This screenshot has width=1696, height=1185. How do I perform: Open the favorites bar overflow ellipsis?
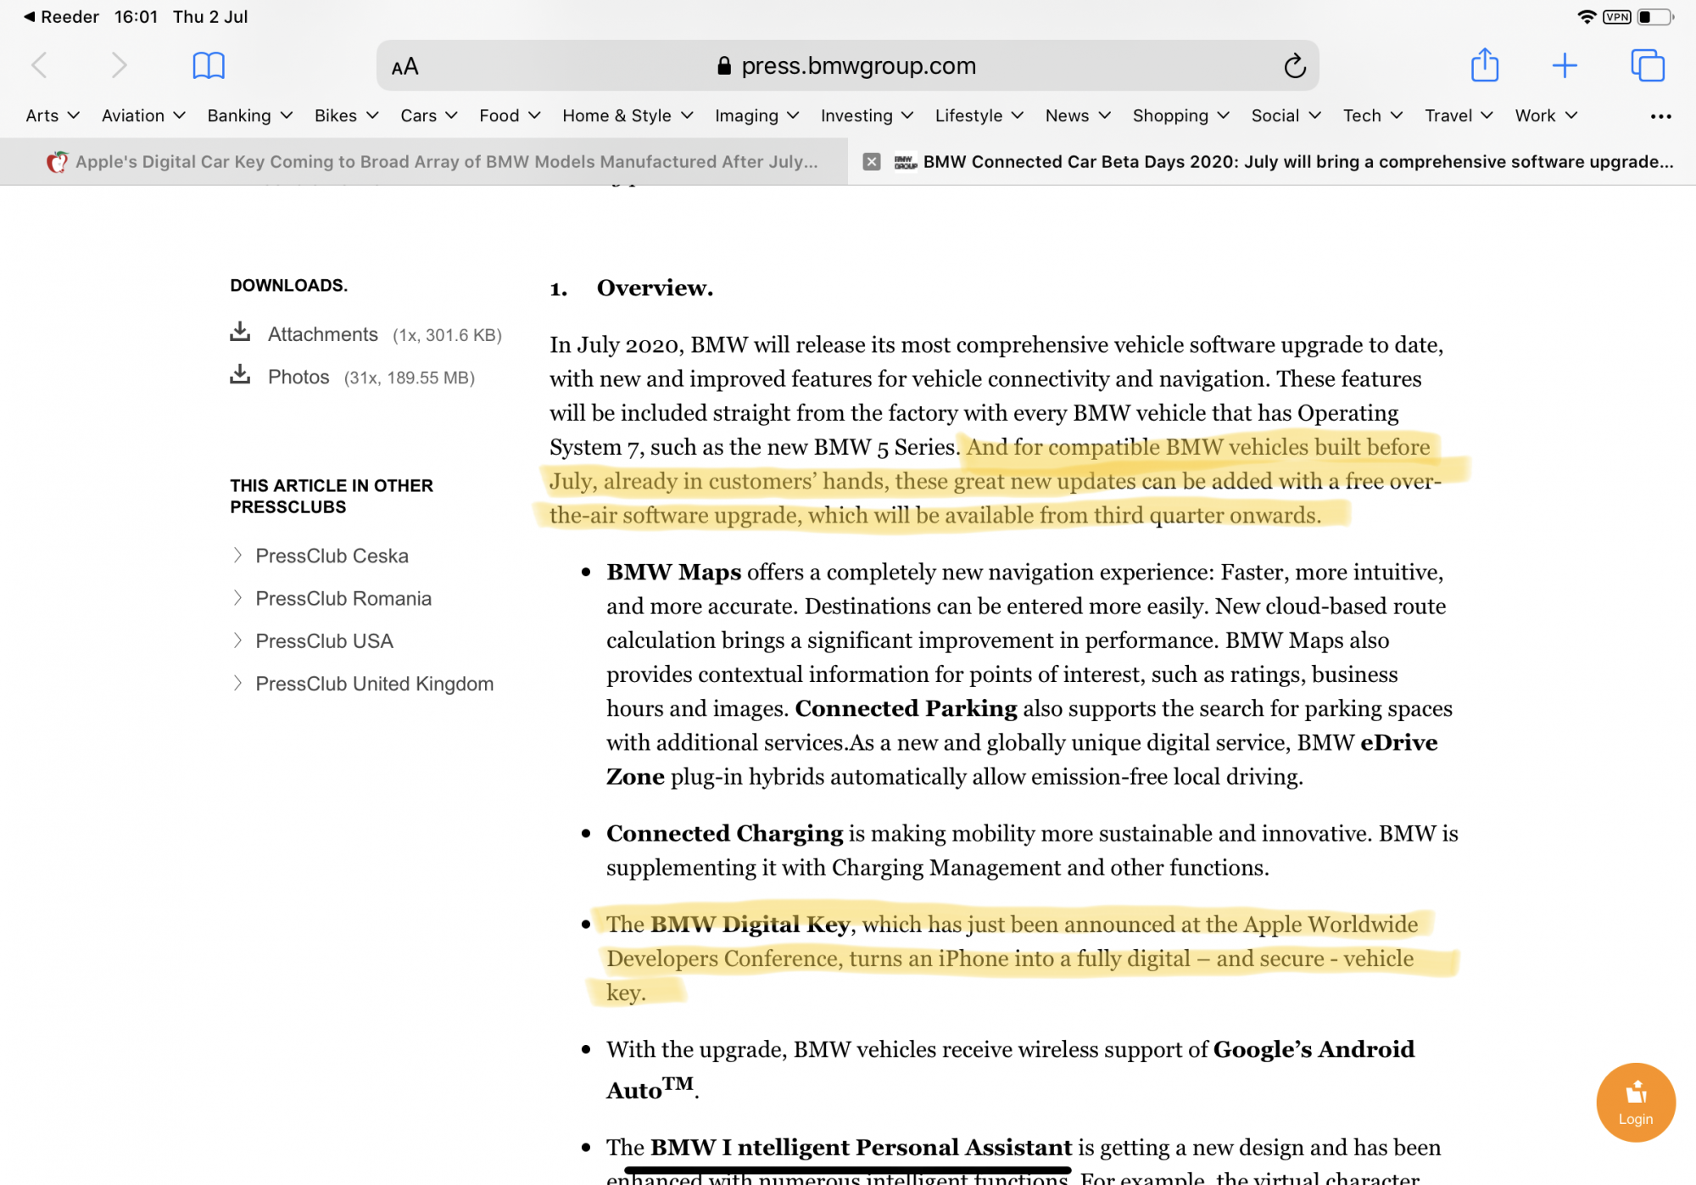pos(1660,116)
